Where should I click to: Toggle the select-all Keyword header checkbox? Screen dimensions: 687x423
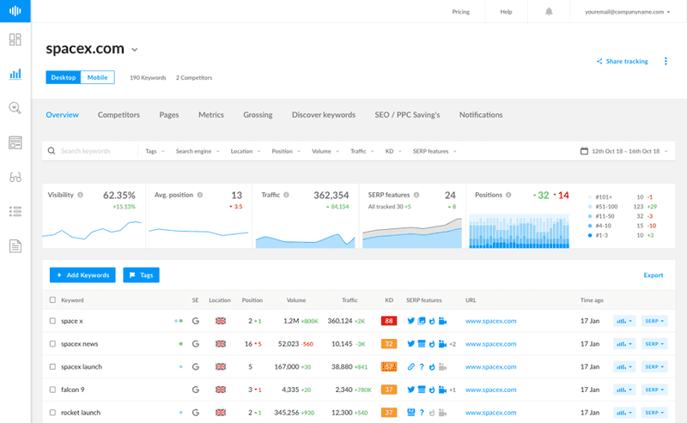[53, 300]
